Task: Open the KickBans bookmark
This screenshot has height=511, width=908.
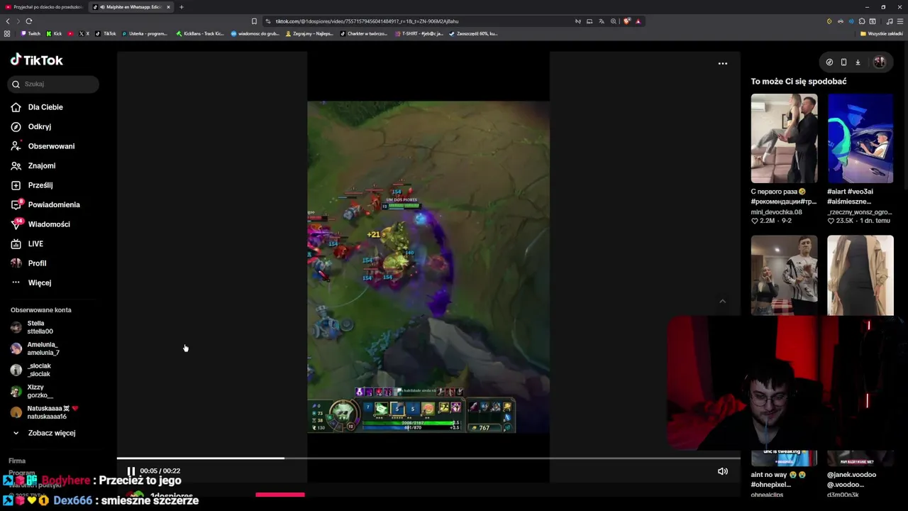Action: coord(200,33)
